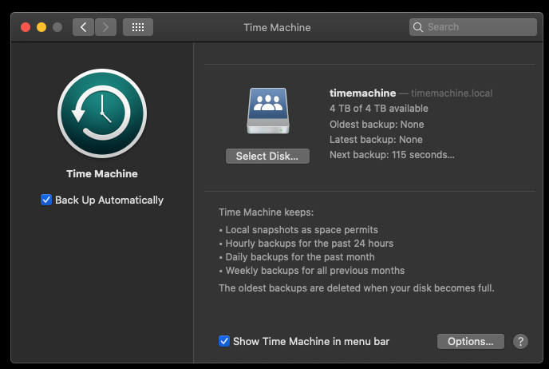Open help with the question mark button

tap(520, 341)
